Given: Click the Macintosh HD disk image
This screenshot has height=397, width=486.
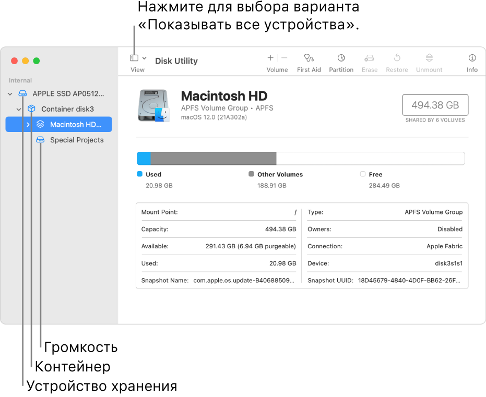Looking at the screenshot, I should coord(153,105).
